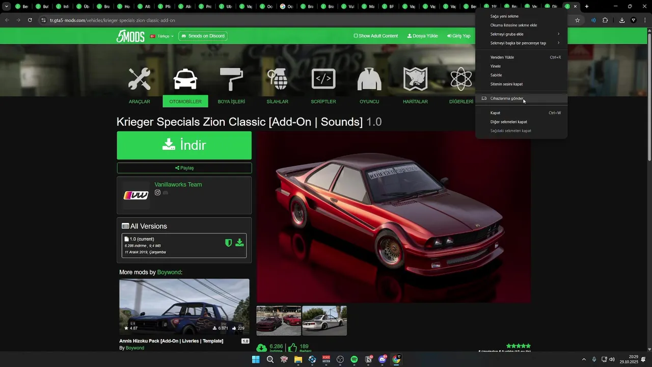This screenshot has height=367, width=652.
Task: Click the large green İndir button
Action: pyautogui.click(x=184, y=145)
